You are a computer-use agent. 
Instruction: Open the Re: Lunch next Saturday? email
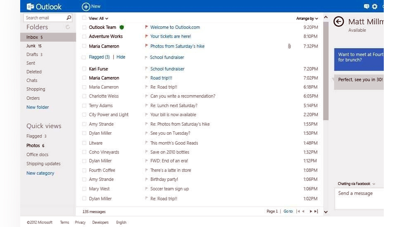174,106
